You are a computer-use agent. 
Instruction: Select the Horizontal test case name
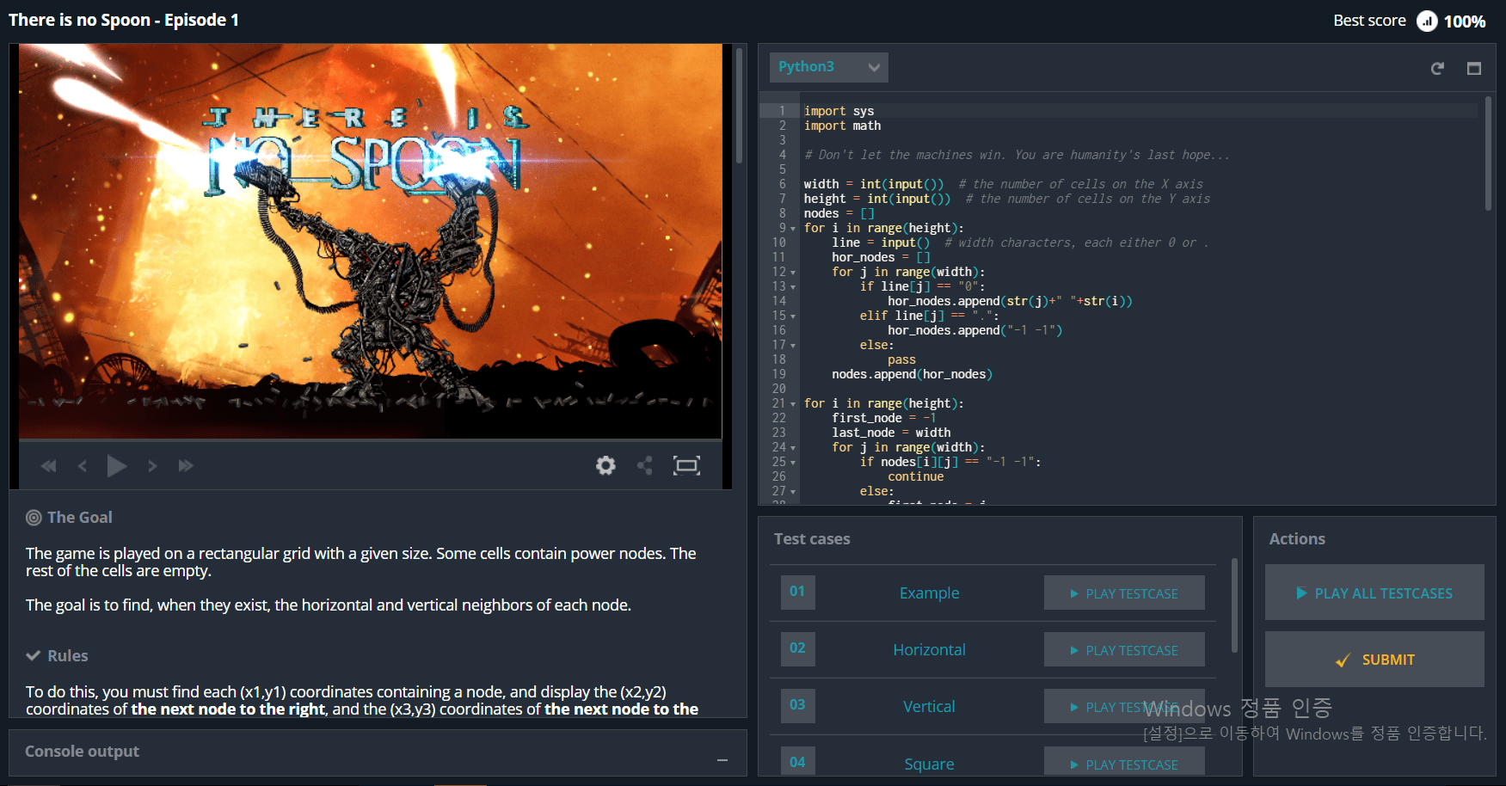point(929,650)
